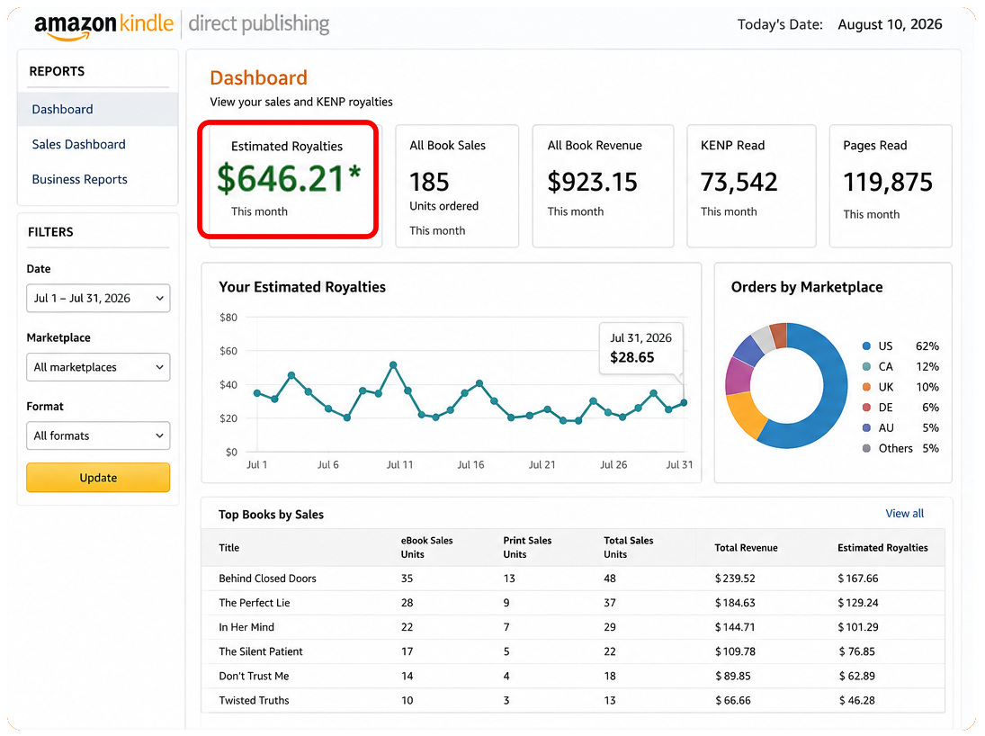
Task: Select The Perfect Lie title
Action: 255,603
